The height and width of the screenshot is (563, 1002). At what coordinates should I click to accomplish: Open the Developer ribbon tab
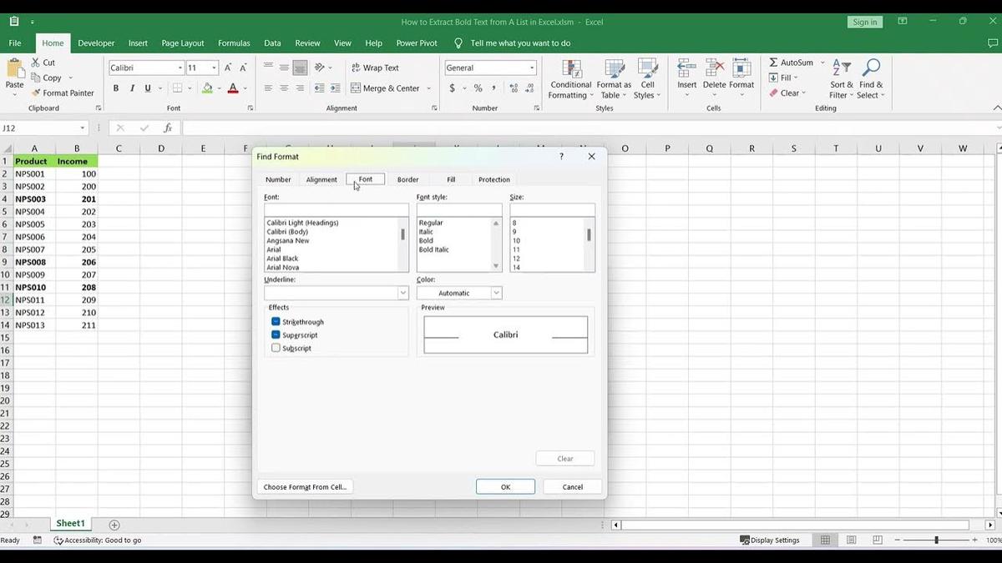click(x=96, y=43)
